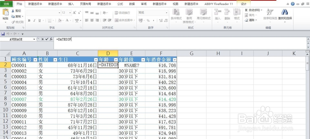This screenshot has height=139, width=310.
Task: Cancel formula entry with the X button
Action: (x=42, y=39)
